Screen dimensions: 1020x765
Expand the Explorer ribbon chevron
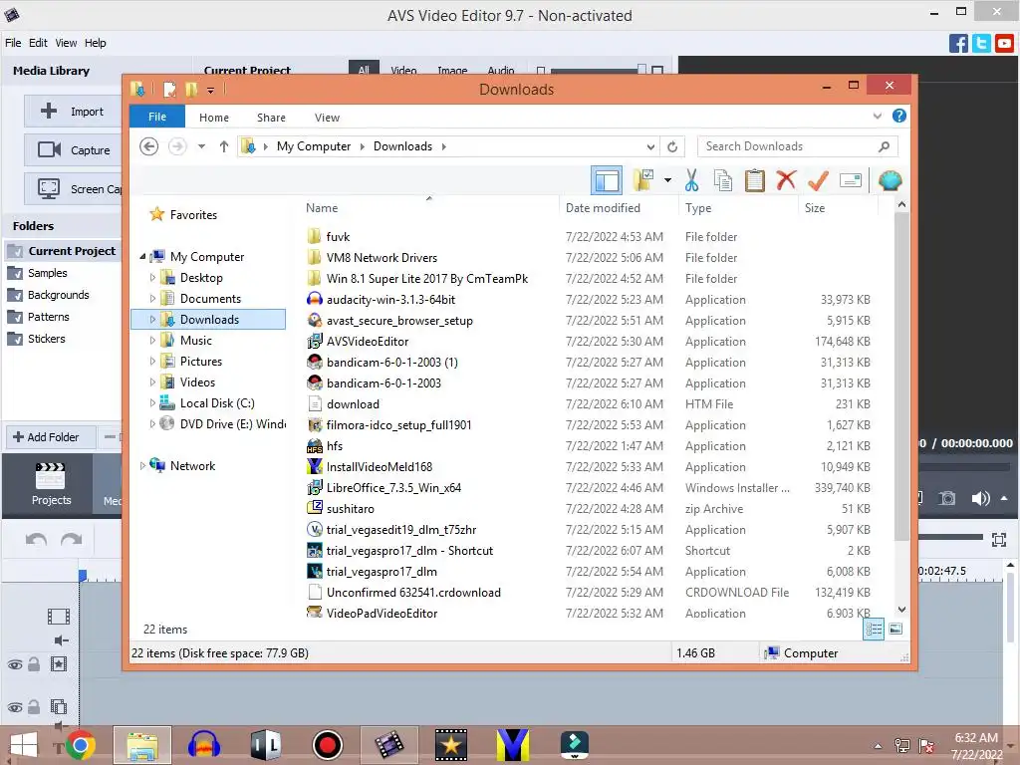[877, 116]
